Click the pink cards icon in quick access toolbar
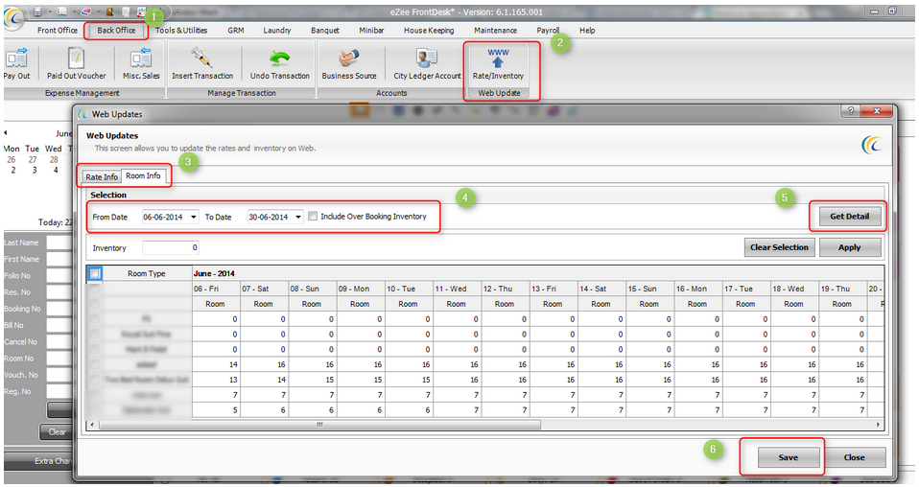 [85, 12]
